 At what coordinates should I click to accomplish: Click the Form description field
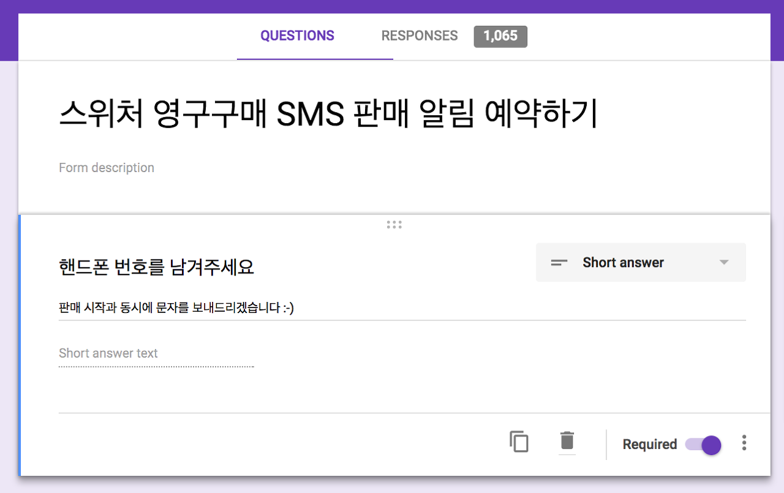click(107, 168)
